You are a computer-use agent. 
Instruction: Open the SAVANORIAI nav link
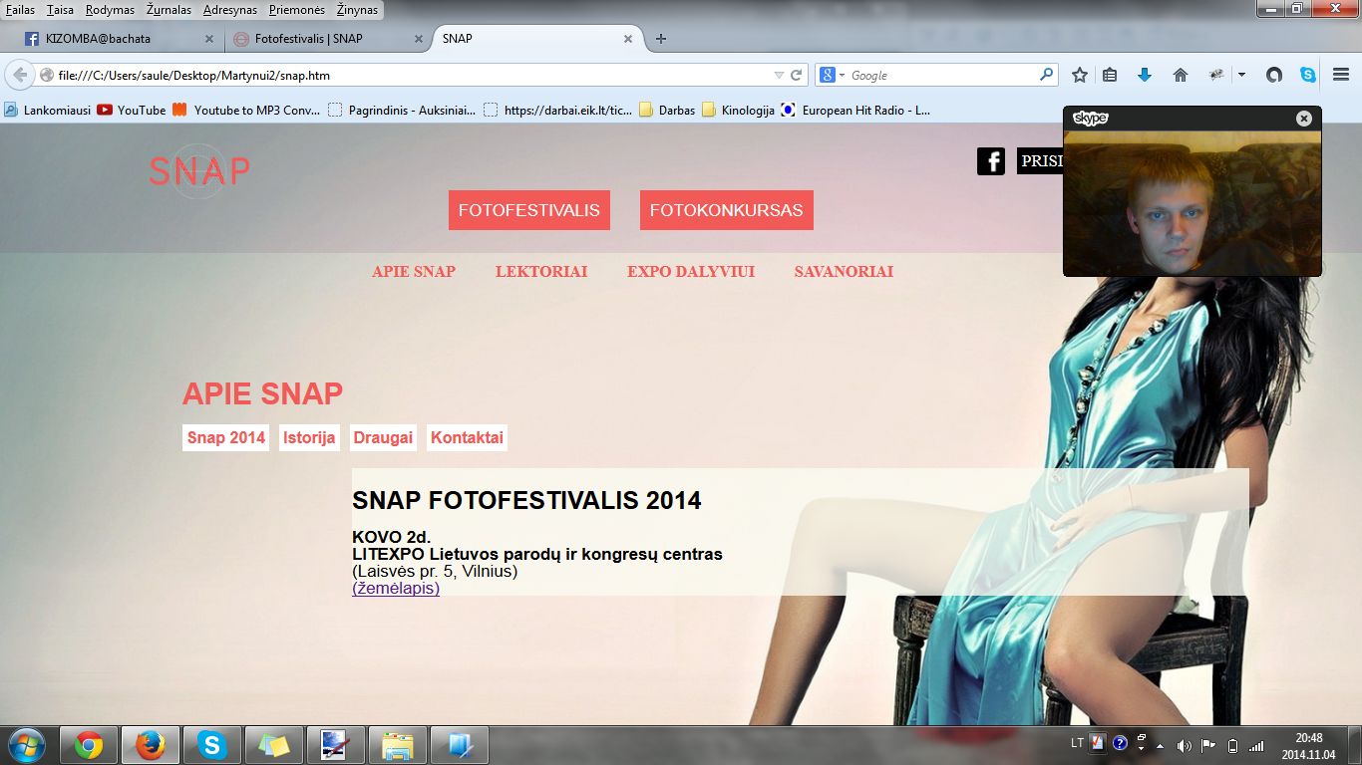tap(844, 271)
